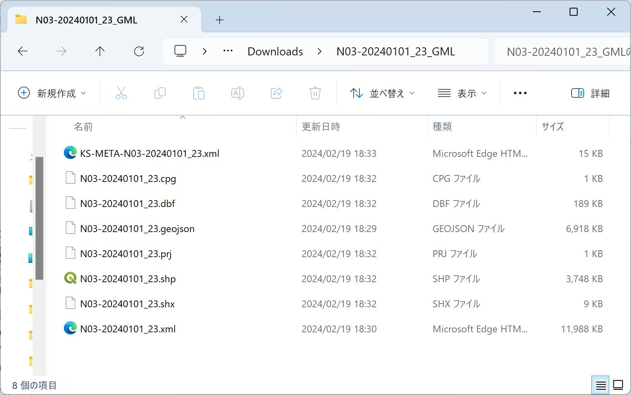
Task: Expand chevron after the PC icon
Action: [205, 51]
